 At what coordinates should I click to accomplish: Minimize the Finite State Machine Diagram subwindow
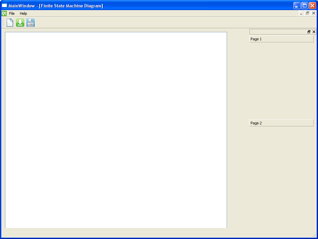pos(301,13)
